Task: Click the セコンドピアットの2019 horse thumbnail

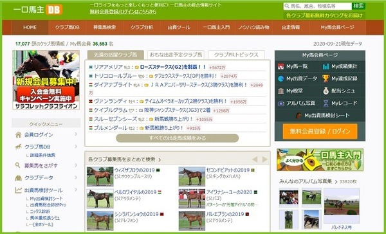Action: tap(192, 176)
